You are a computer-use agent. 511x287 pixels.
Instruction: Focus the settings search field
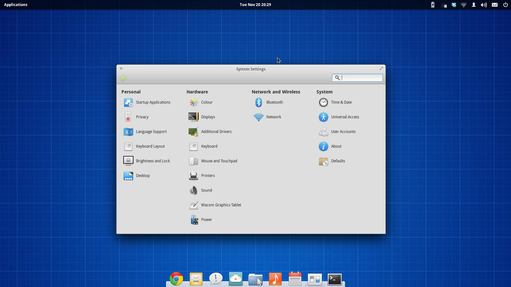coord(360,77)
